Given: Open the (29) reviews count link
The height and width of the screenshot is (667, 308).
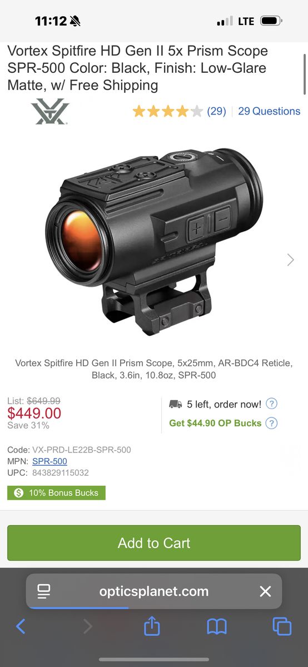Looking at the screenshot, I should pyautogui.click(x=216, y=111).
